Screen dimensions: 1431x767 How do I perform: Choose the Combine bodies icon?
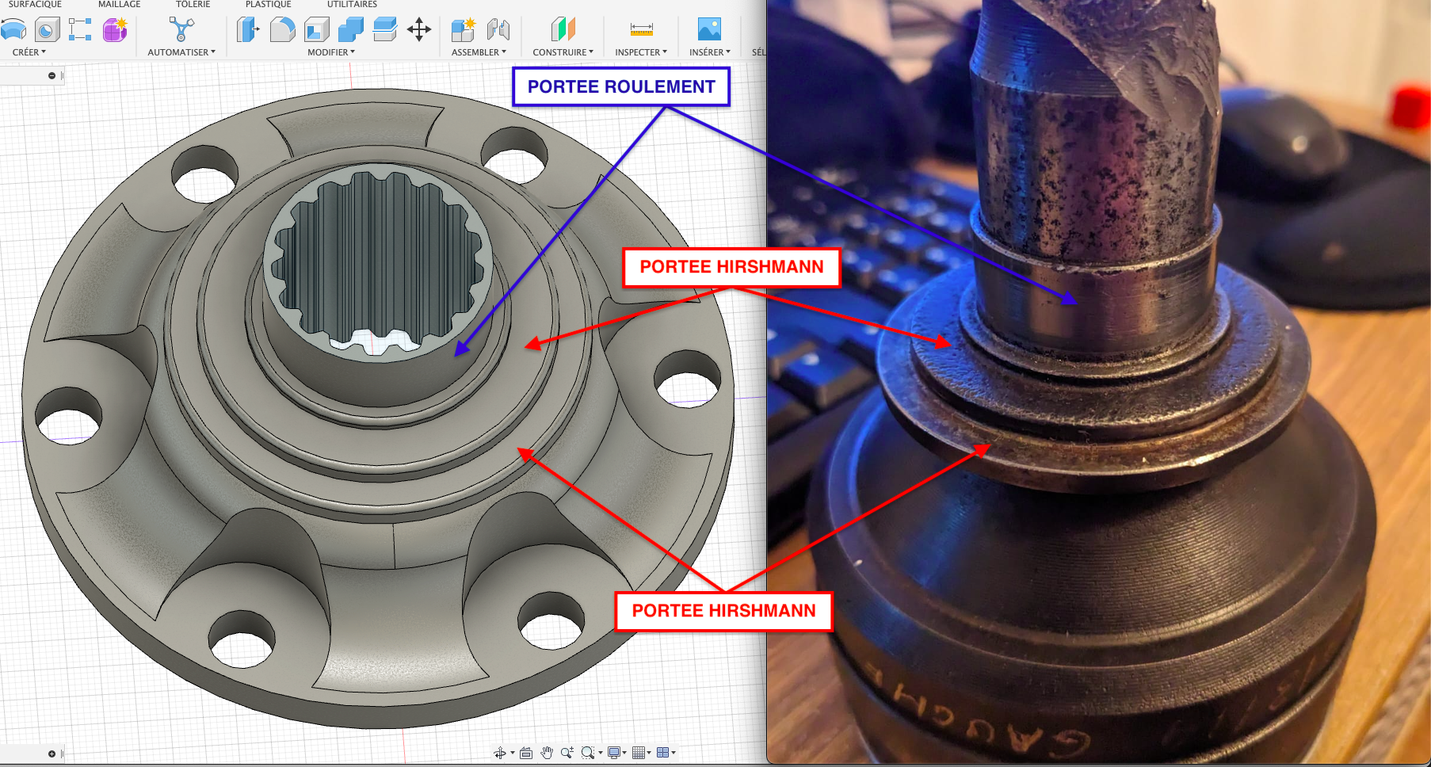[350, 30]
